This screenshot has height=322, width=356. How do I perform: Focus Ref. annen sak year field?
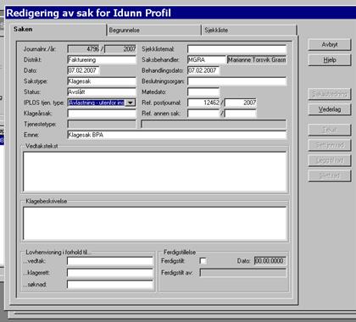click(241, 114)
